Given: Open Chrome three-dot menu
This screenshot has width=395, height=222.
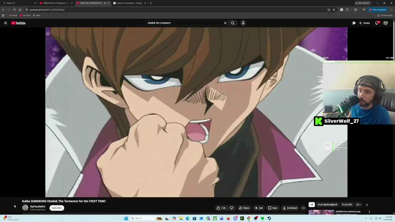Looking at the screenshot, I should [392, 10].
